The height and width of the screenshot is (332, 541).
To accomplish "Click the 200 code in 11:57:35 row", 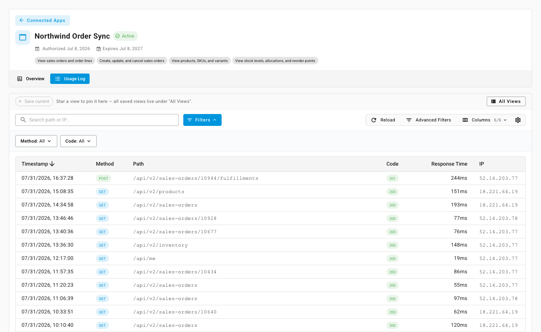I will pos(392,272).
